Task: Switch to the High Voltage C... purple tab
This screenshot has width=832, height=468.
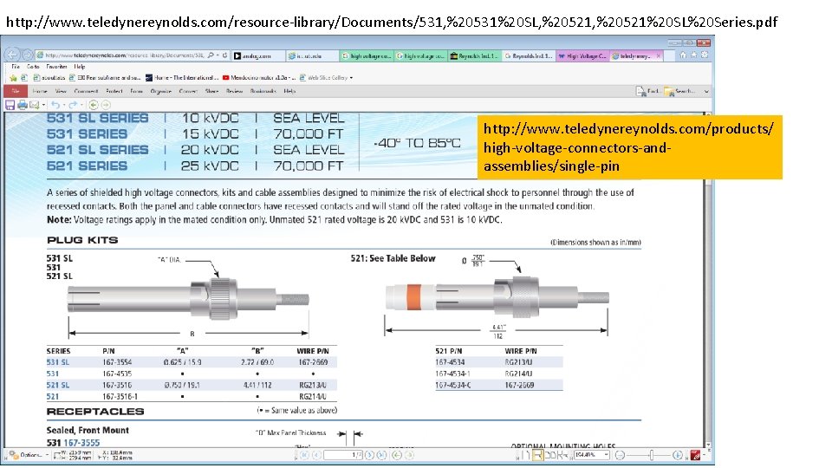Action: 582,55
